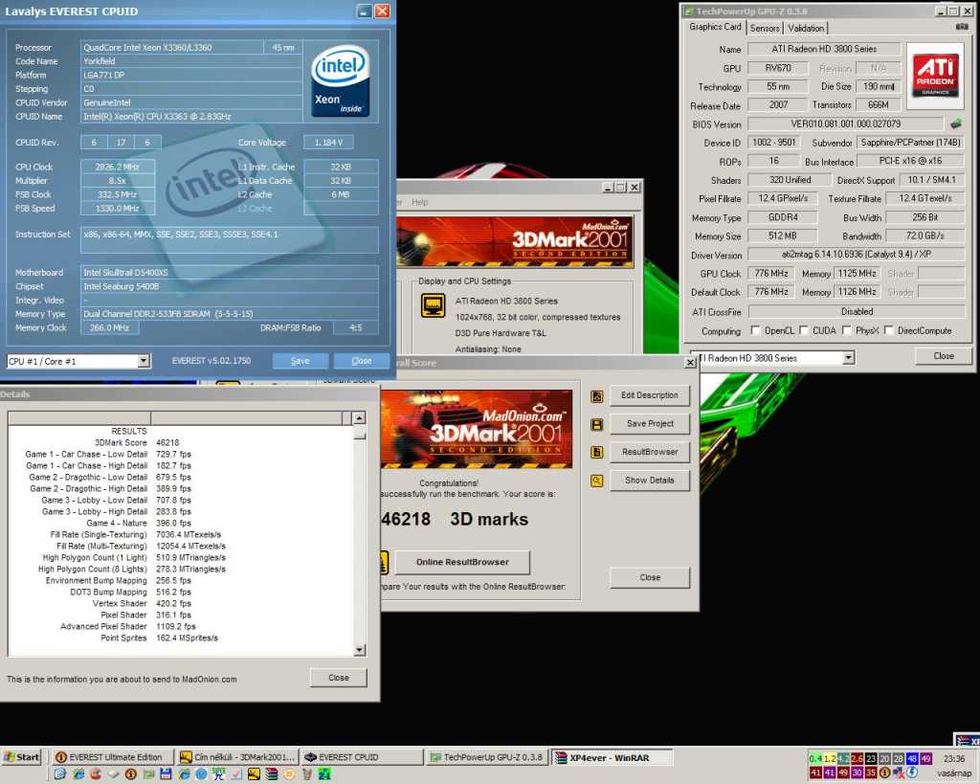Open the Validation tab
980x784 pixels.
click(806, 28)
